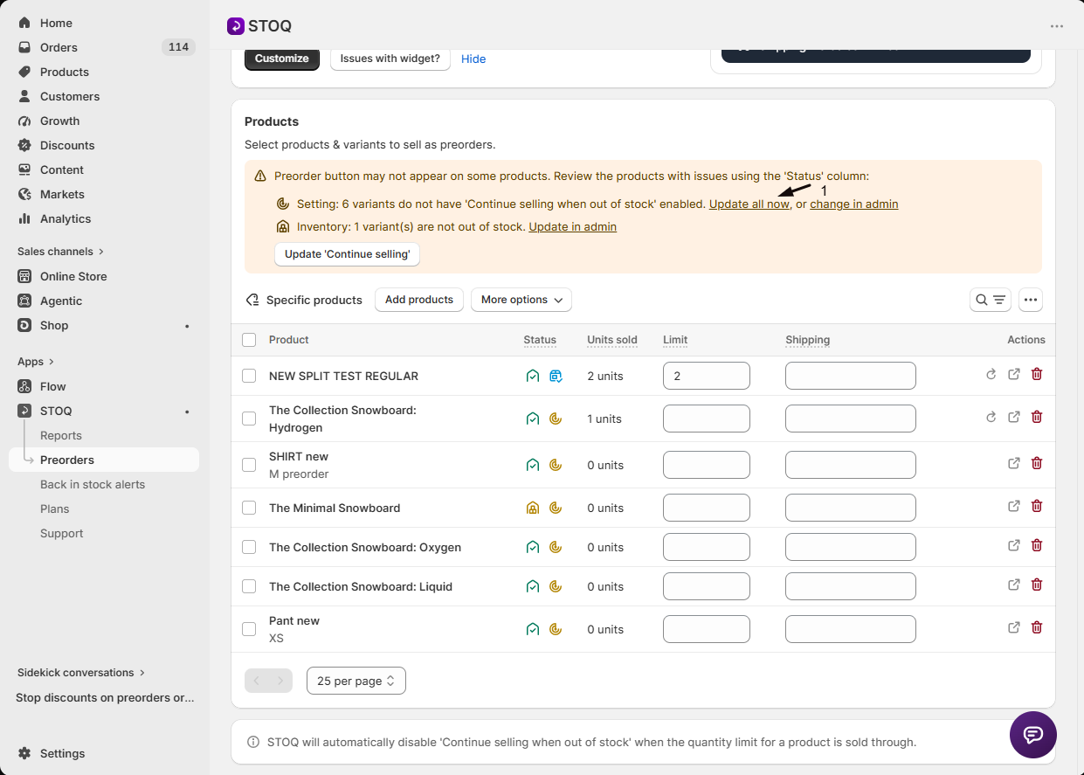
Task: Click the Shipping field for SHIRT new
Action: pos(851,465)
